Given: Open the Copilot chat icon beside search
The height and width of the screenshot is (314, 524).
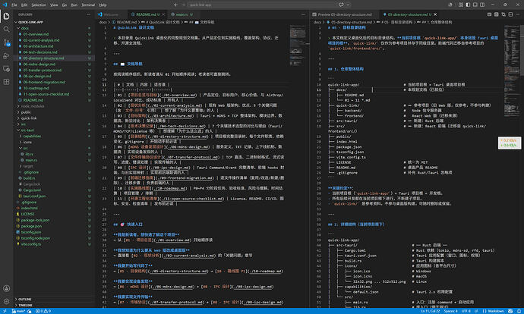Looking at the screenshot, I should [x=341, y=5].
